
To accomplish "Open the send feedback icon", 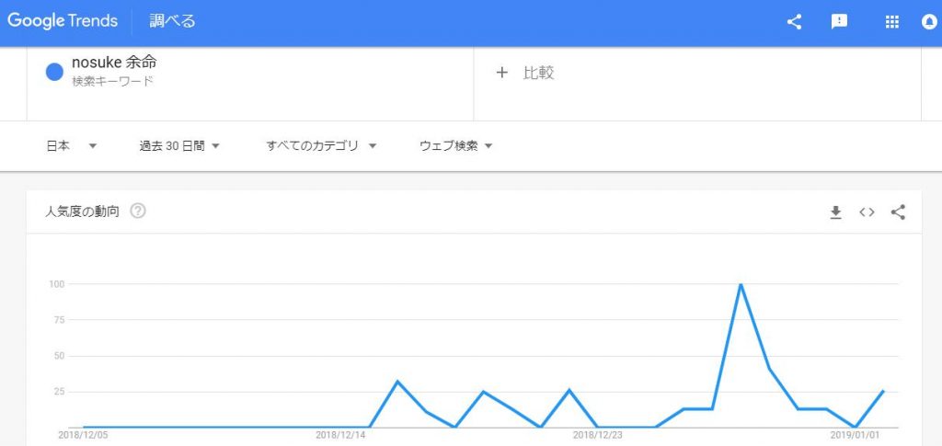I will 839,22.
